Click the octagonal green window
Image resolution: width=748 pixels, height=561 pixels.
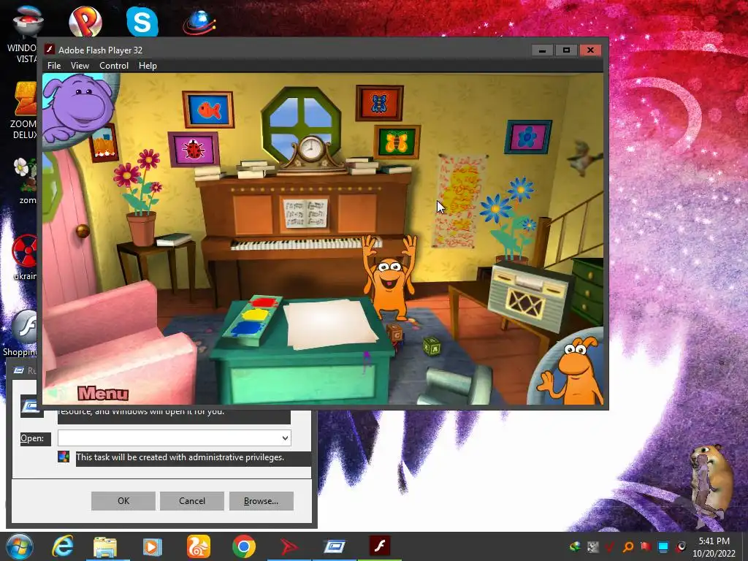pos(301,126)
